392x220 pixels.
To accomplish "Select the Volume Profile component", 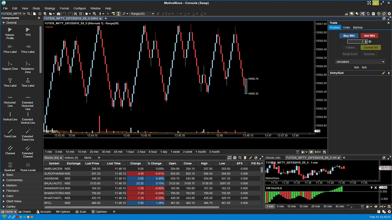I will (10, 33).
